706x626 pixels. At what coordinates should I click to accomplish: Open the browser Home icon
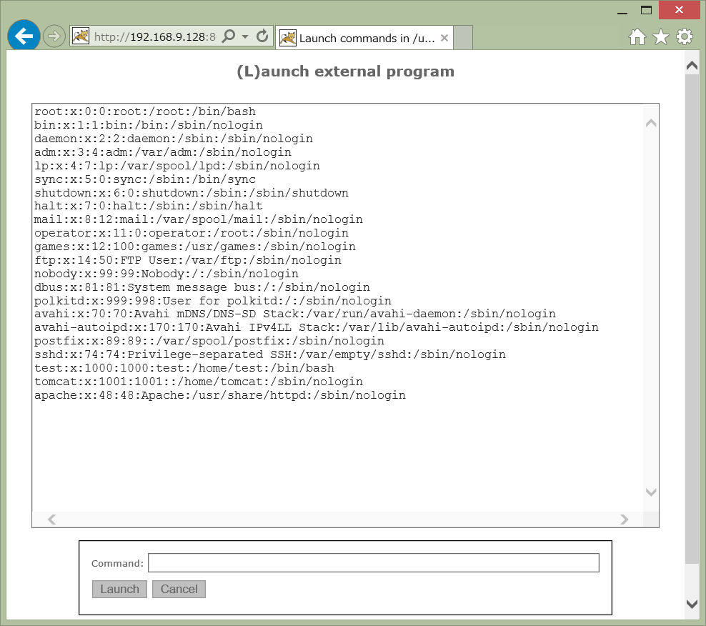click(637, 37)
